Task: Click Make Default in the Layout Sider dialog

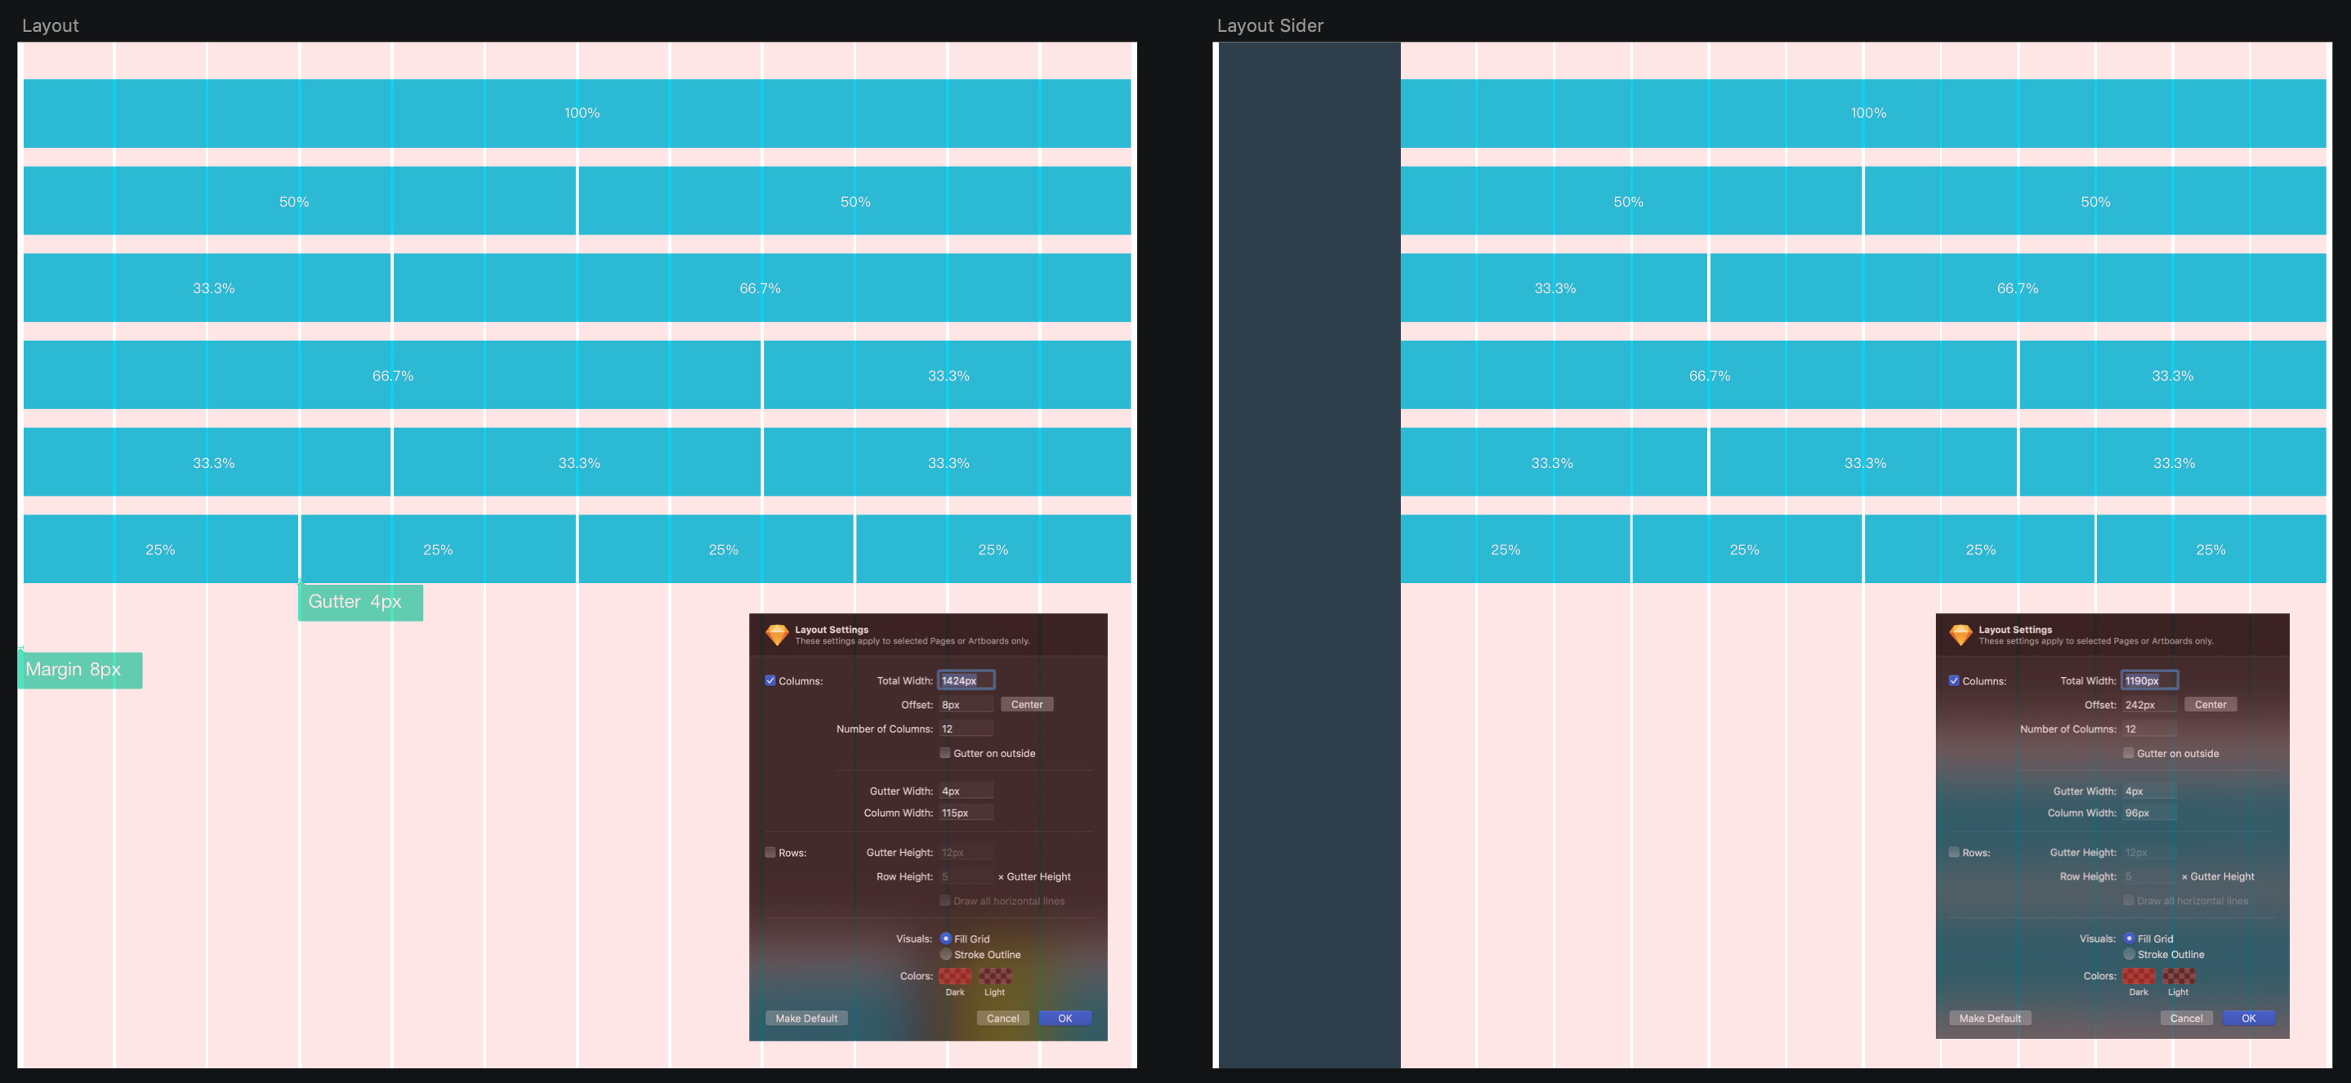Action: click(1990, 1018)
